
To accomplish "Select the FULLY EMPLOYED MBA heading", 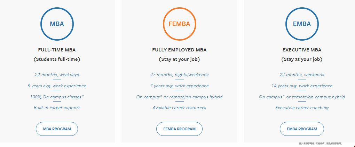I will (179, 50).
